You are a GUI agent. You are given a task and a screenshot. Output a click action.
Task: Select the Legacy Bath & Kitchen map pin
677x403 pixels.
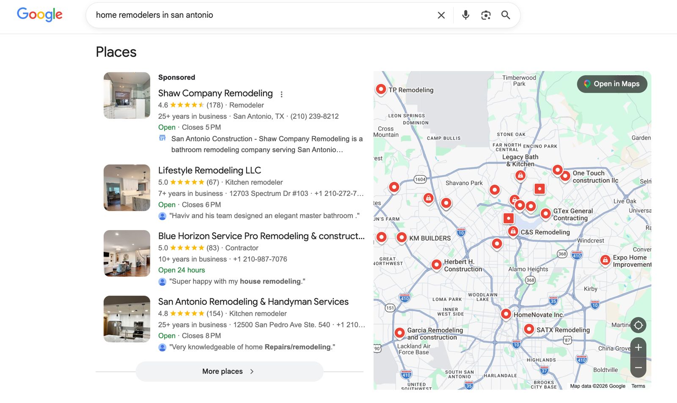coord(520,175)
